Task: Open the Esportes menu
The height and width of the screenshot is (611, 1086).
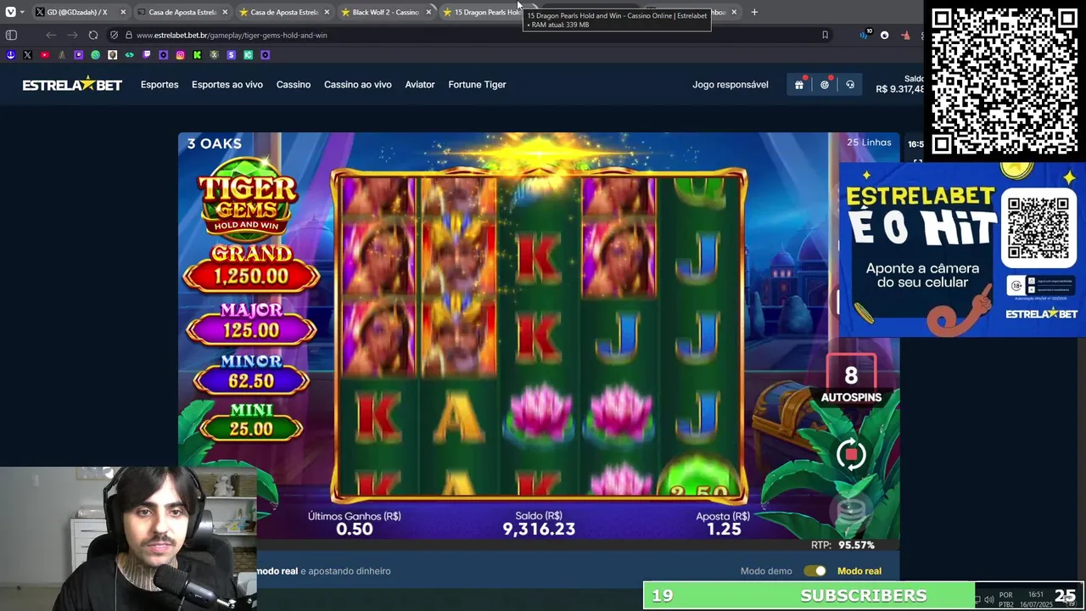Action: click(160, 84)
